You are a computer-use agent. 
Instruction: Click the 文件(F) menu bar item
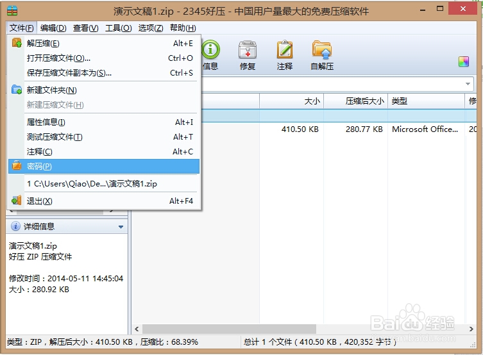[x=22, y=28]
